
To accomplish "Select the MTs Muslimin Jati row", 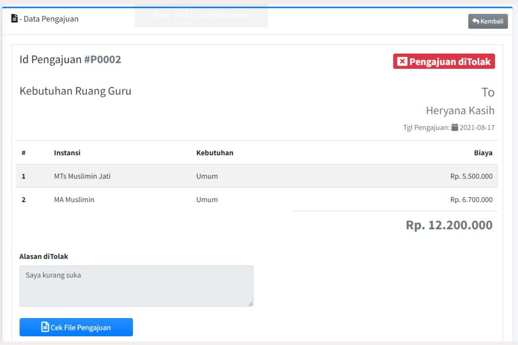I will point(82,176).
